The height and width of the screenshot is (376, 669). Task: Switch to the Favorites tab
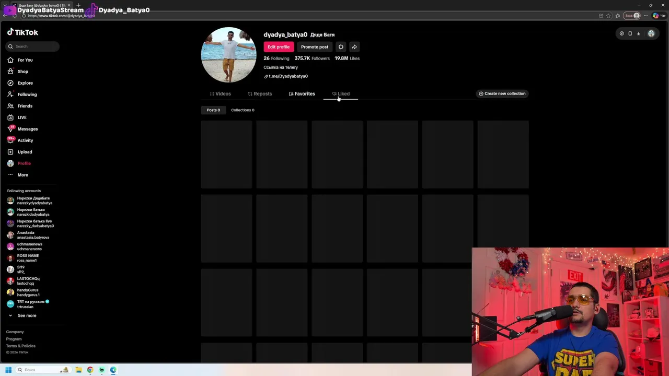pos(302,94)
